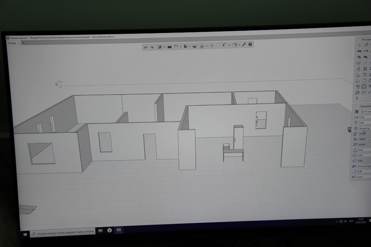Click the Cut scissors icon
Image resolution: width=371 pixels, height=247 pixels.
(212, 46)
